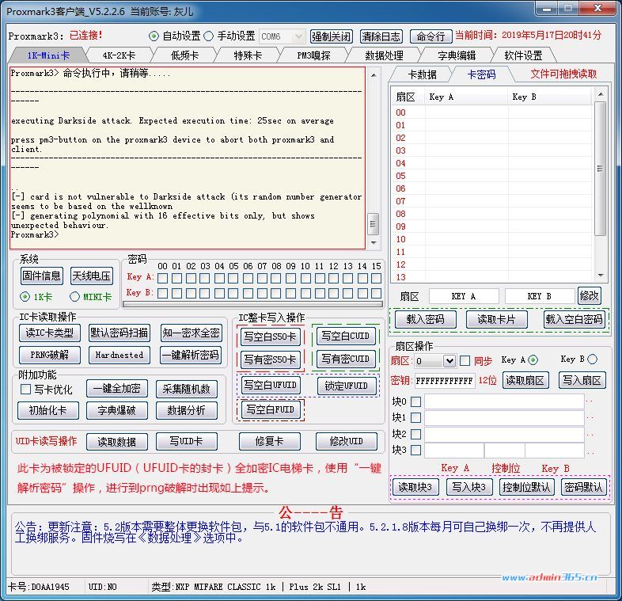
Task: Click the 初始化卡 button
Action: point(47,410)
